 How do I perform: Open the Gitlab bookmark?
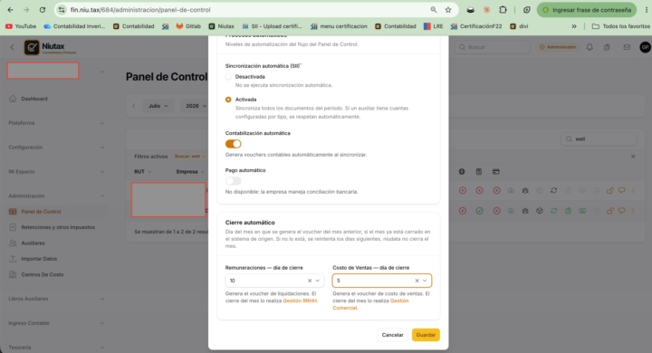(x=188, y=26)
